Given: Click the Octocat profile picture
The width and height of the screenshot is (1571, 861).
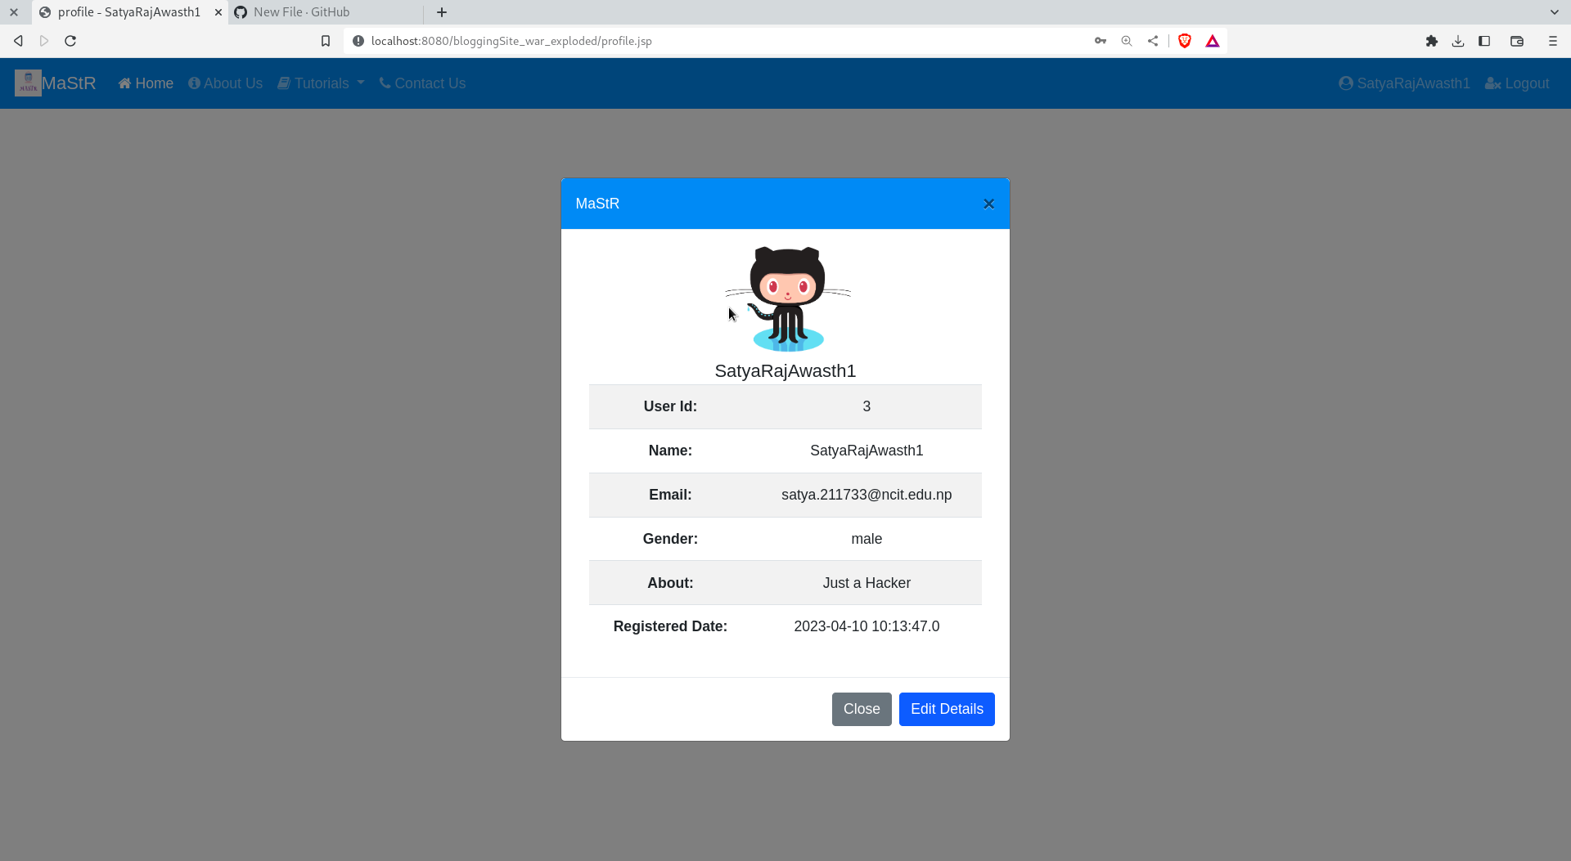Looking at the screenshot, I should click(787, 298).
